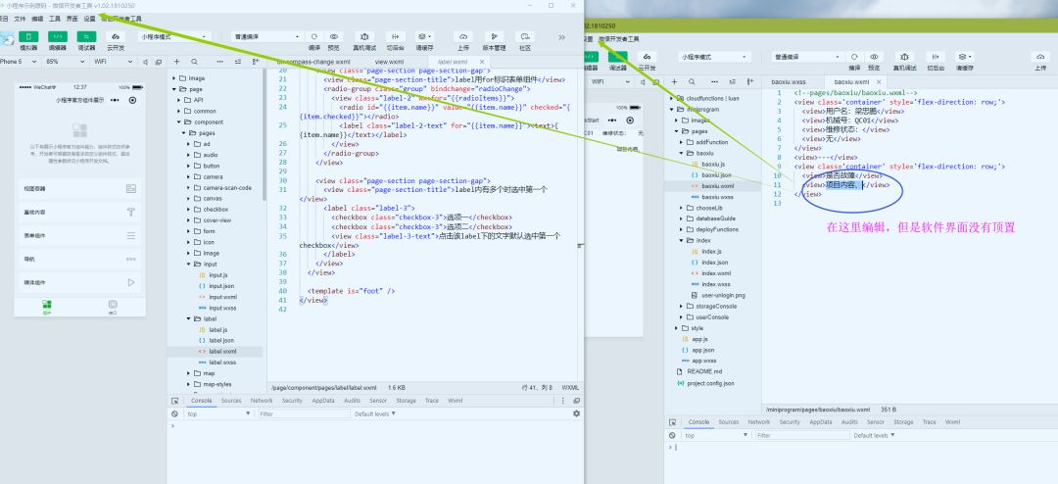The width and height of the screenshot is (1058, 484).
Task: Open Default levels dropdown in left console
Action: 373,413
